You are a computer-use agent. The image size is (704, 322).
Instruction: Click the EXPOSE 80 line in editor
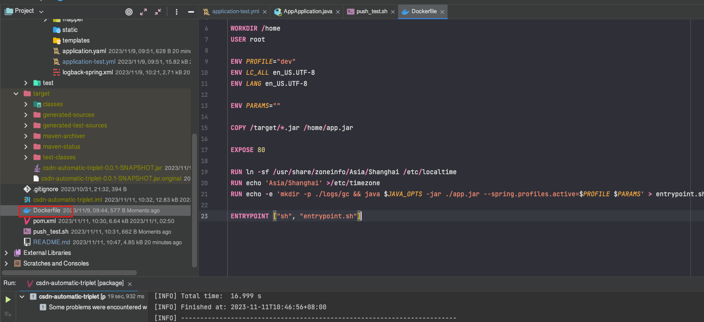(248, 150)
